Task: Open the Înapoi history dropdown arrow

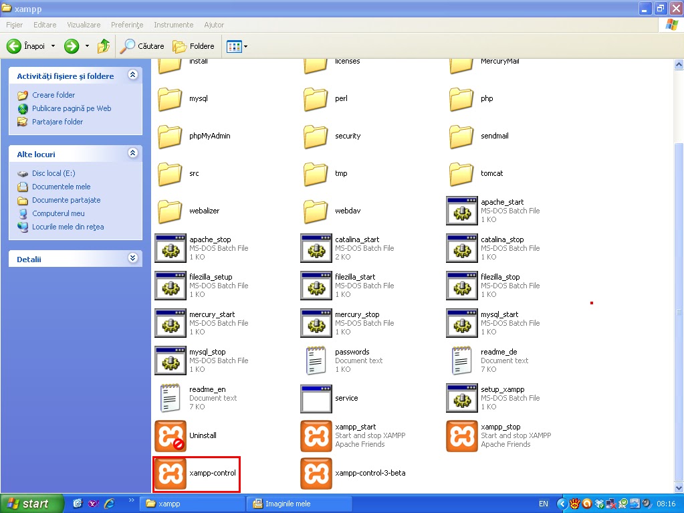Action: click(53, 45)
